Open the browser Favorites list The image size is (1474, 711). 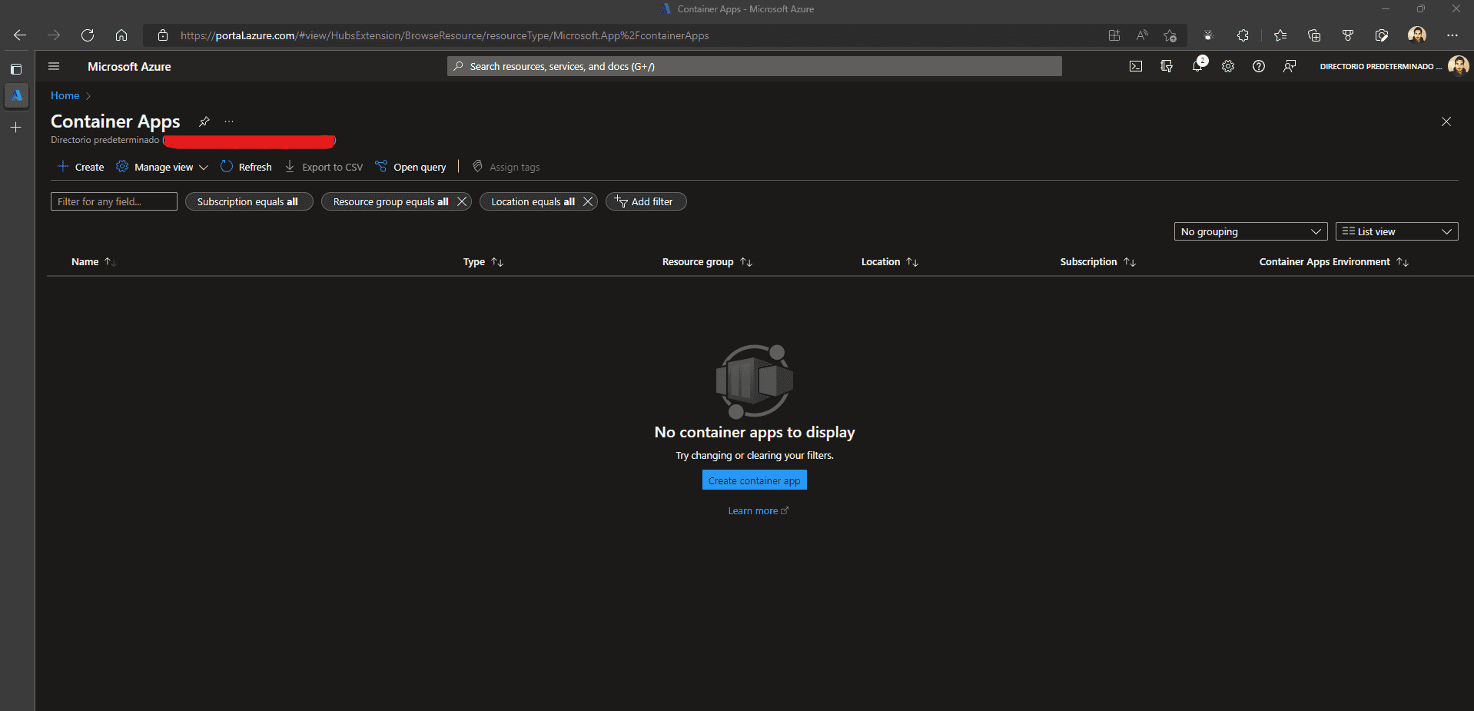pyautogui.click(x=1280, y=35)
